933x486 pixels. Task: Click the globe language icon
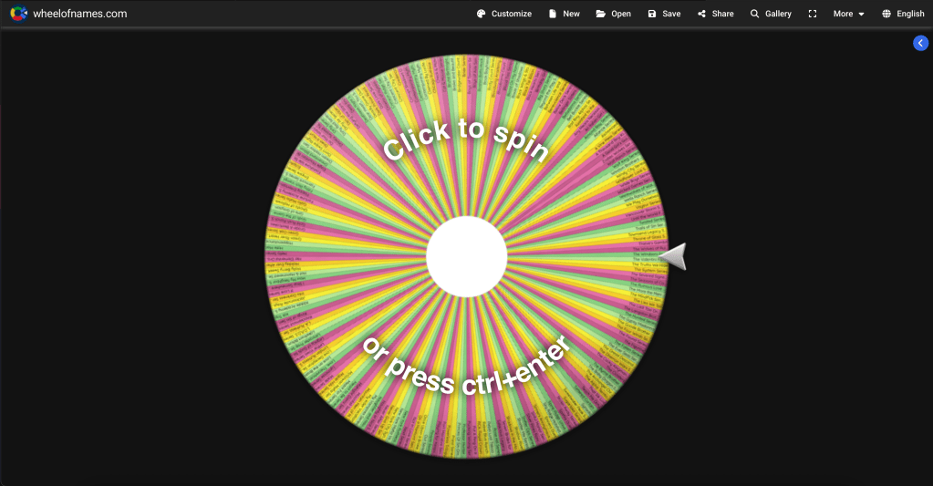[x=886, y=14]
